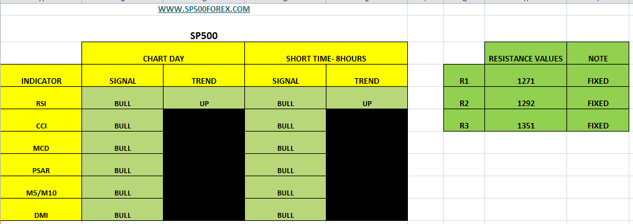633x224 pixels.
Task: Select the RSI indicator cell
Action: point(41,98)
